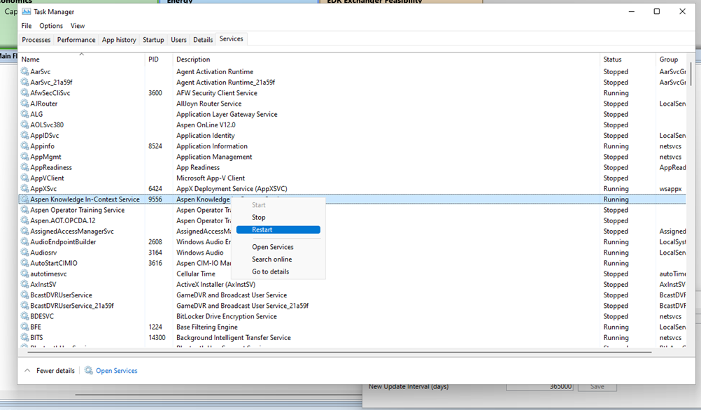
Task: Click the service icon beside BITS
Action: tap(24, 337)
